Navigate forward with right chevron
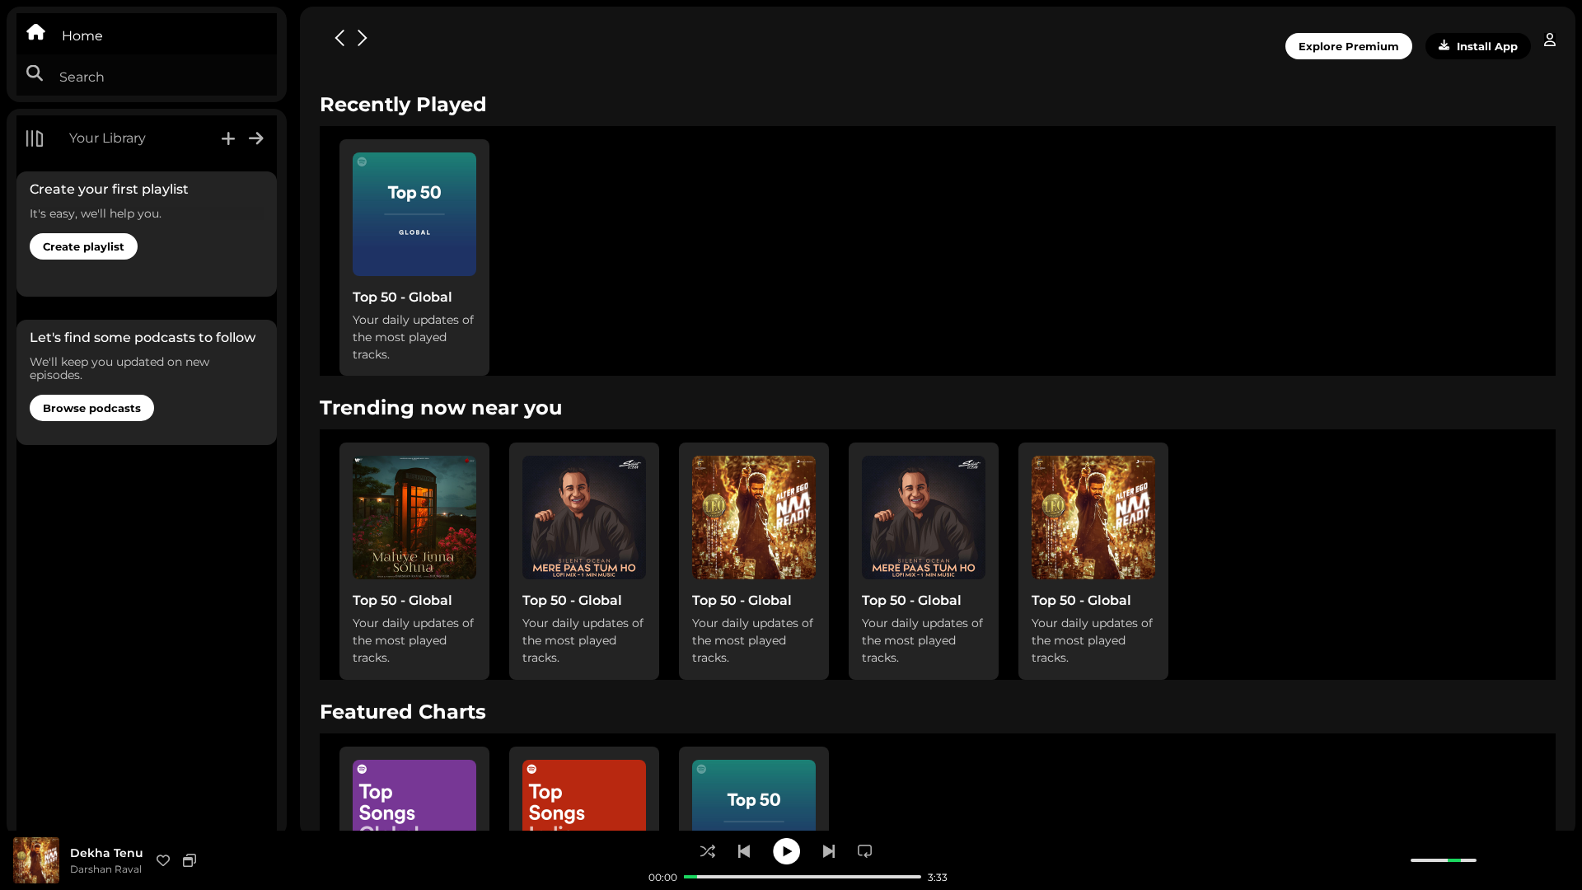This screenshot has height=890, width=1582. (362, 38)
